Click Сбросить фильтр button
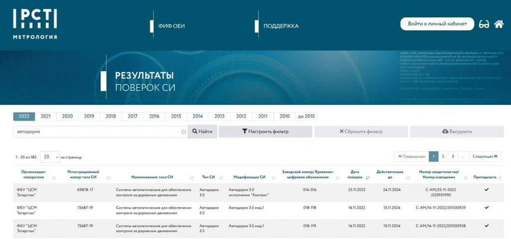 coord(361,132)
